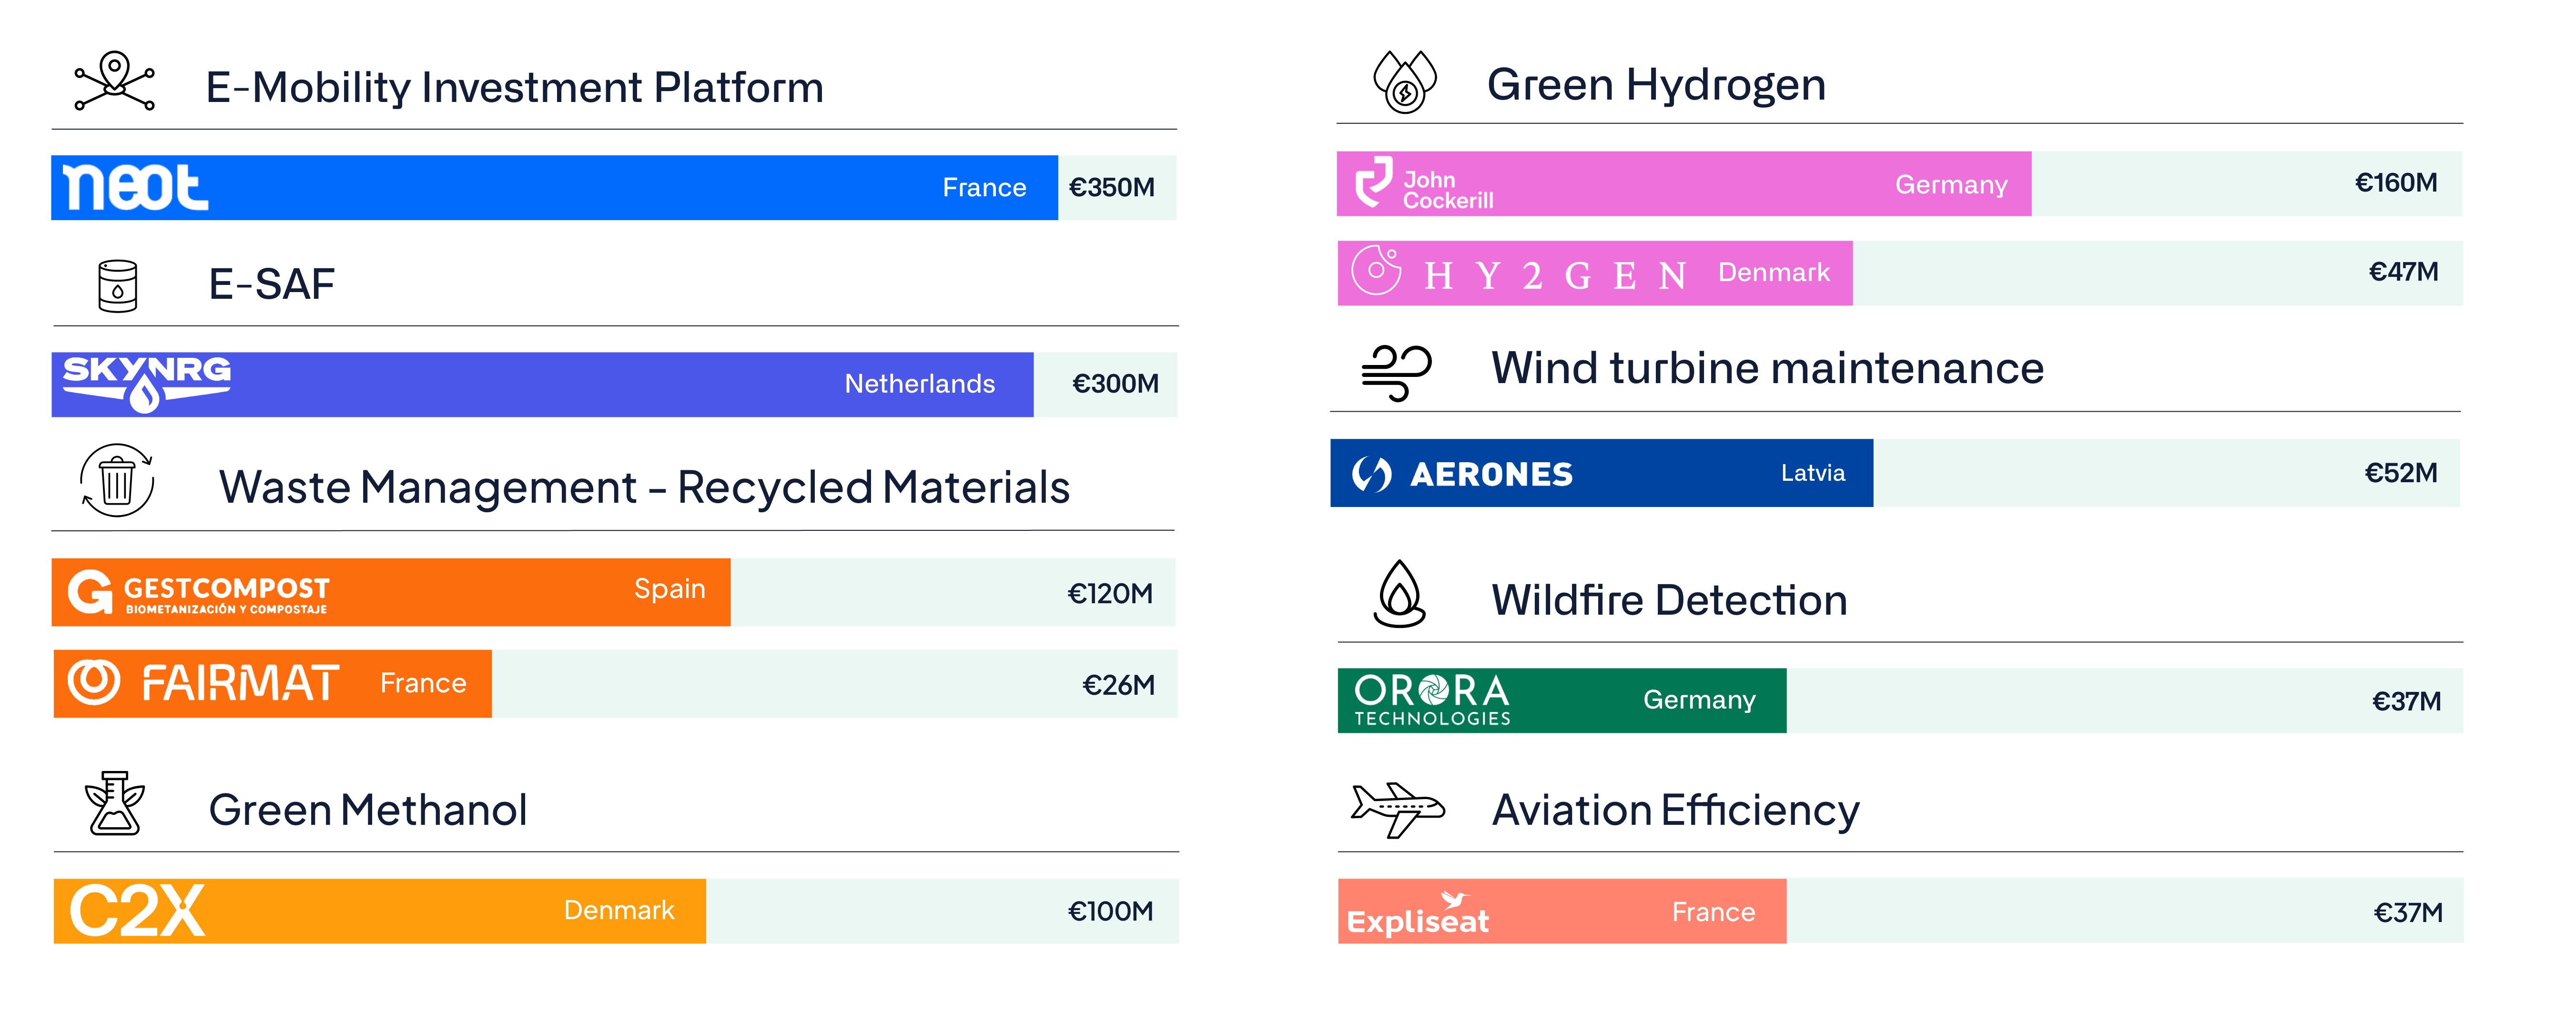Click the Orora Technologies logo
The height and width of the screenshot is (1014, 2576).
(x=1432, y=700)
